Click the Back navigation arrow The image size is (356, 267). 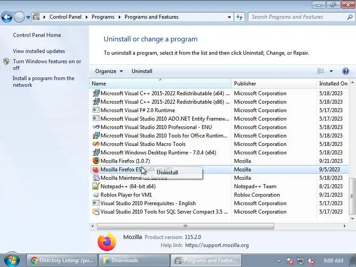pos(7,17)
